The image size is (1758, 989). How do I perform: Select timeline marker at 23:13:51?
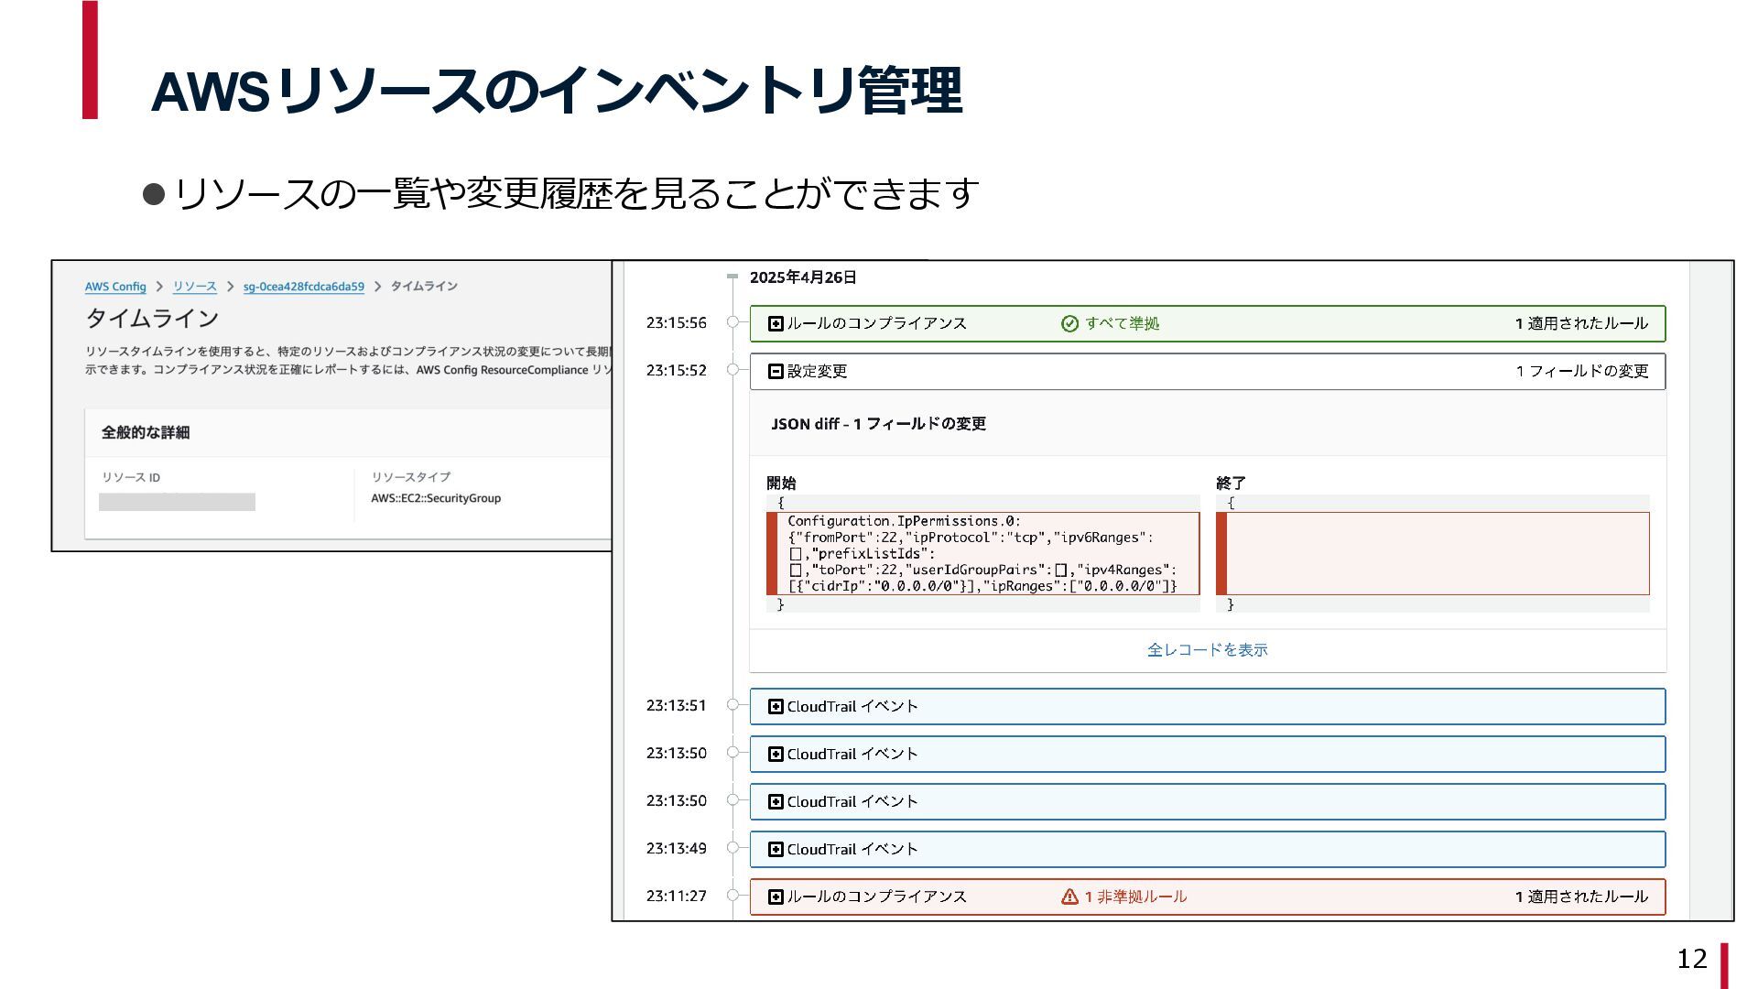[x=732, y=705]
